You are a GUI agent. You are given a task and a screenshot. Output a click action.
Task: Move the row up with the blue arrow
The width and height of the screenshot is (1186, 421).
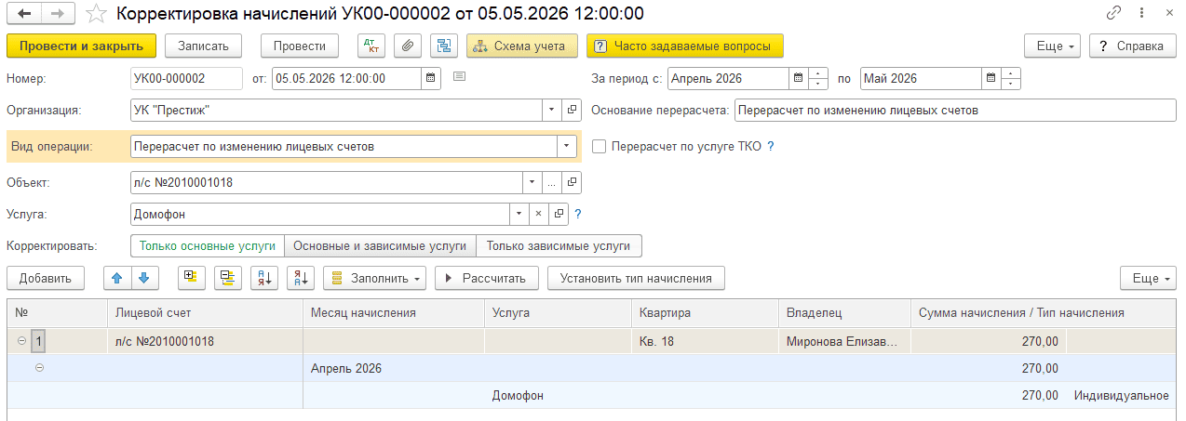pyautogui.click(x=116, y=278)
